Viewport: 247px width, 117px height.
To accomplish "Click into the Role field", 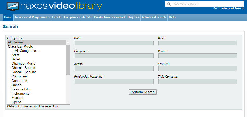I will click(114, 43).
